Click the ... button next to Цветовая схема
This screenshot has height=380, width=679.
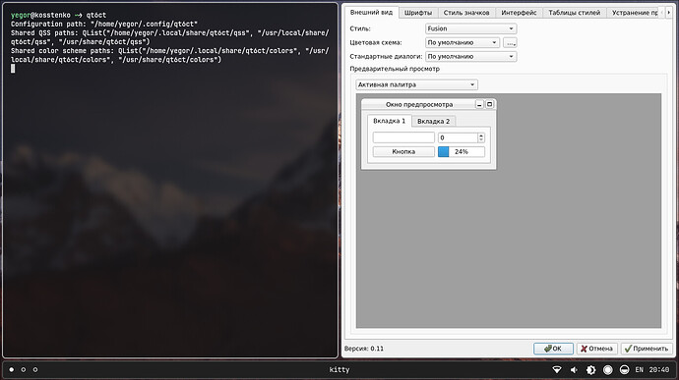pos(510,42)
